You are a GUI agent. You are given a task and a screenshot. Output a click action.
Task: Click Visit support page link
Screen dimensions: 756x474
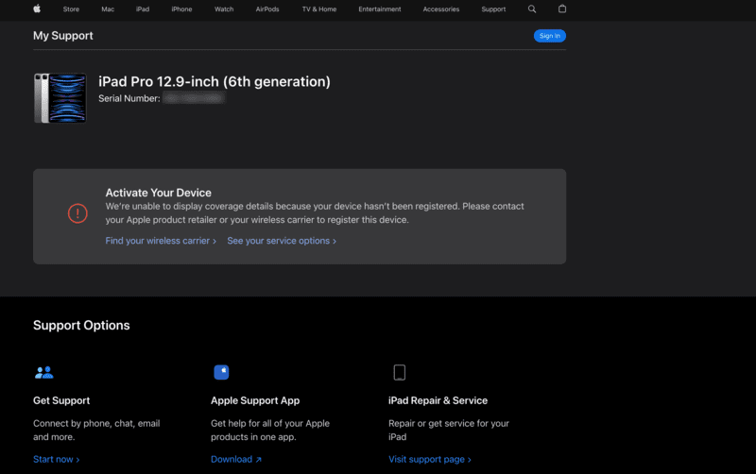[430, 460]
